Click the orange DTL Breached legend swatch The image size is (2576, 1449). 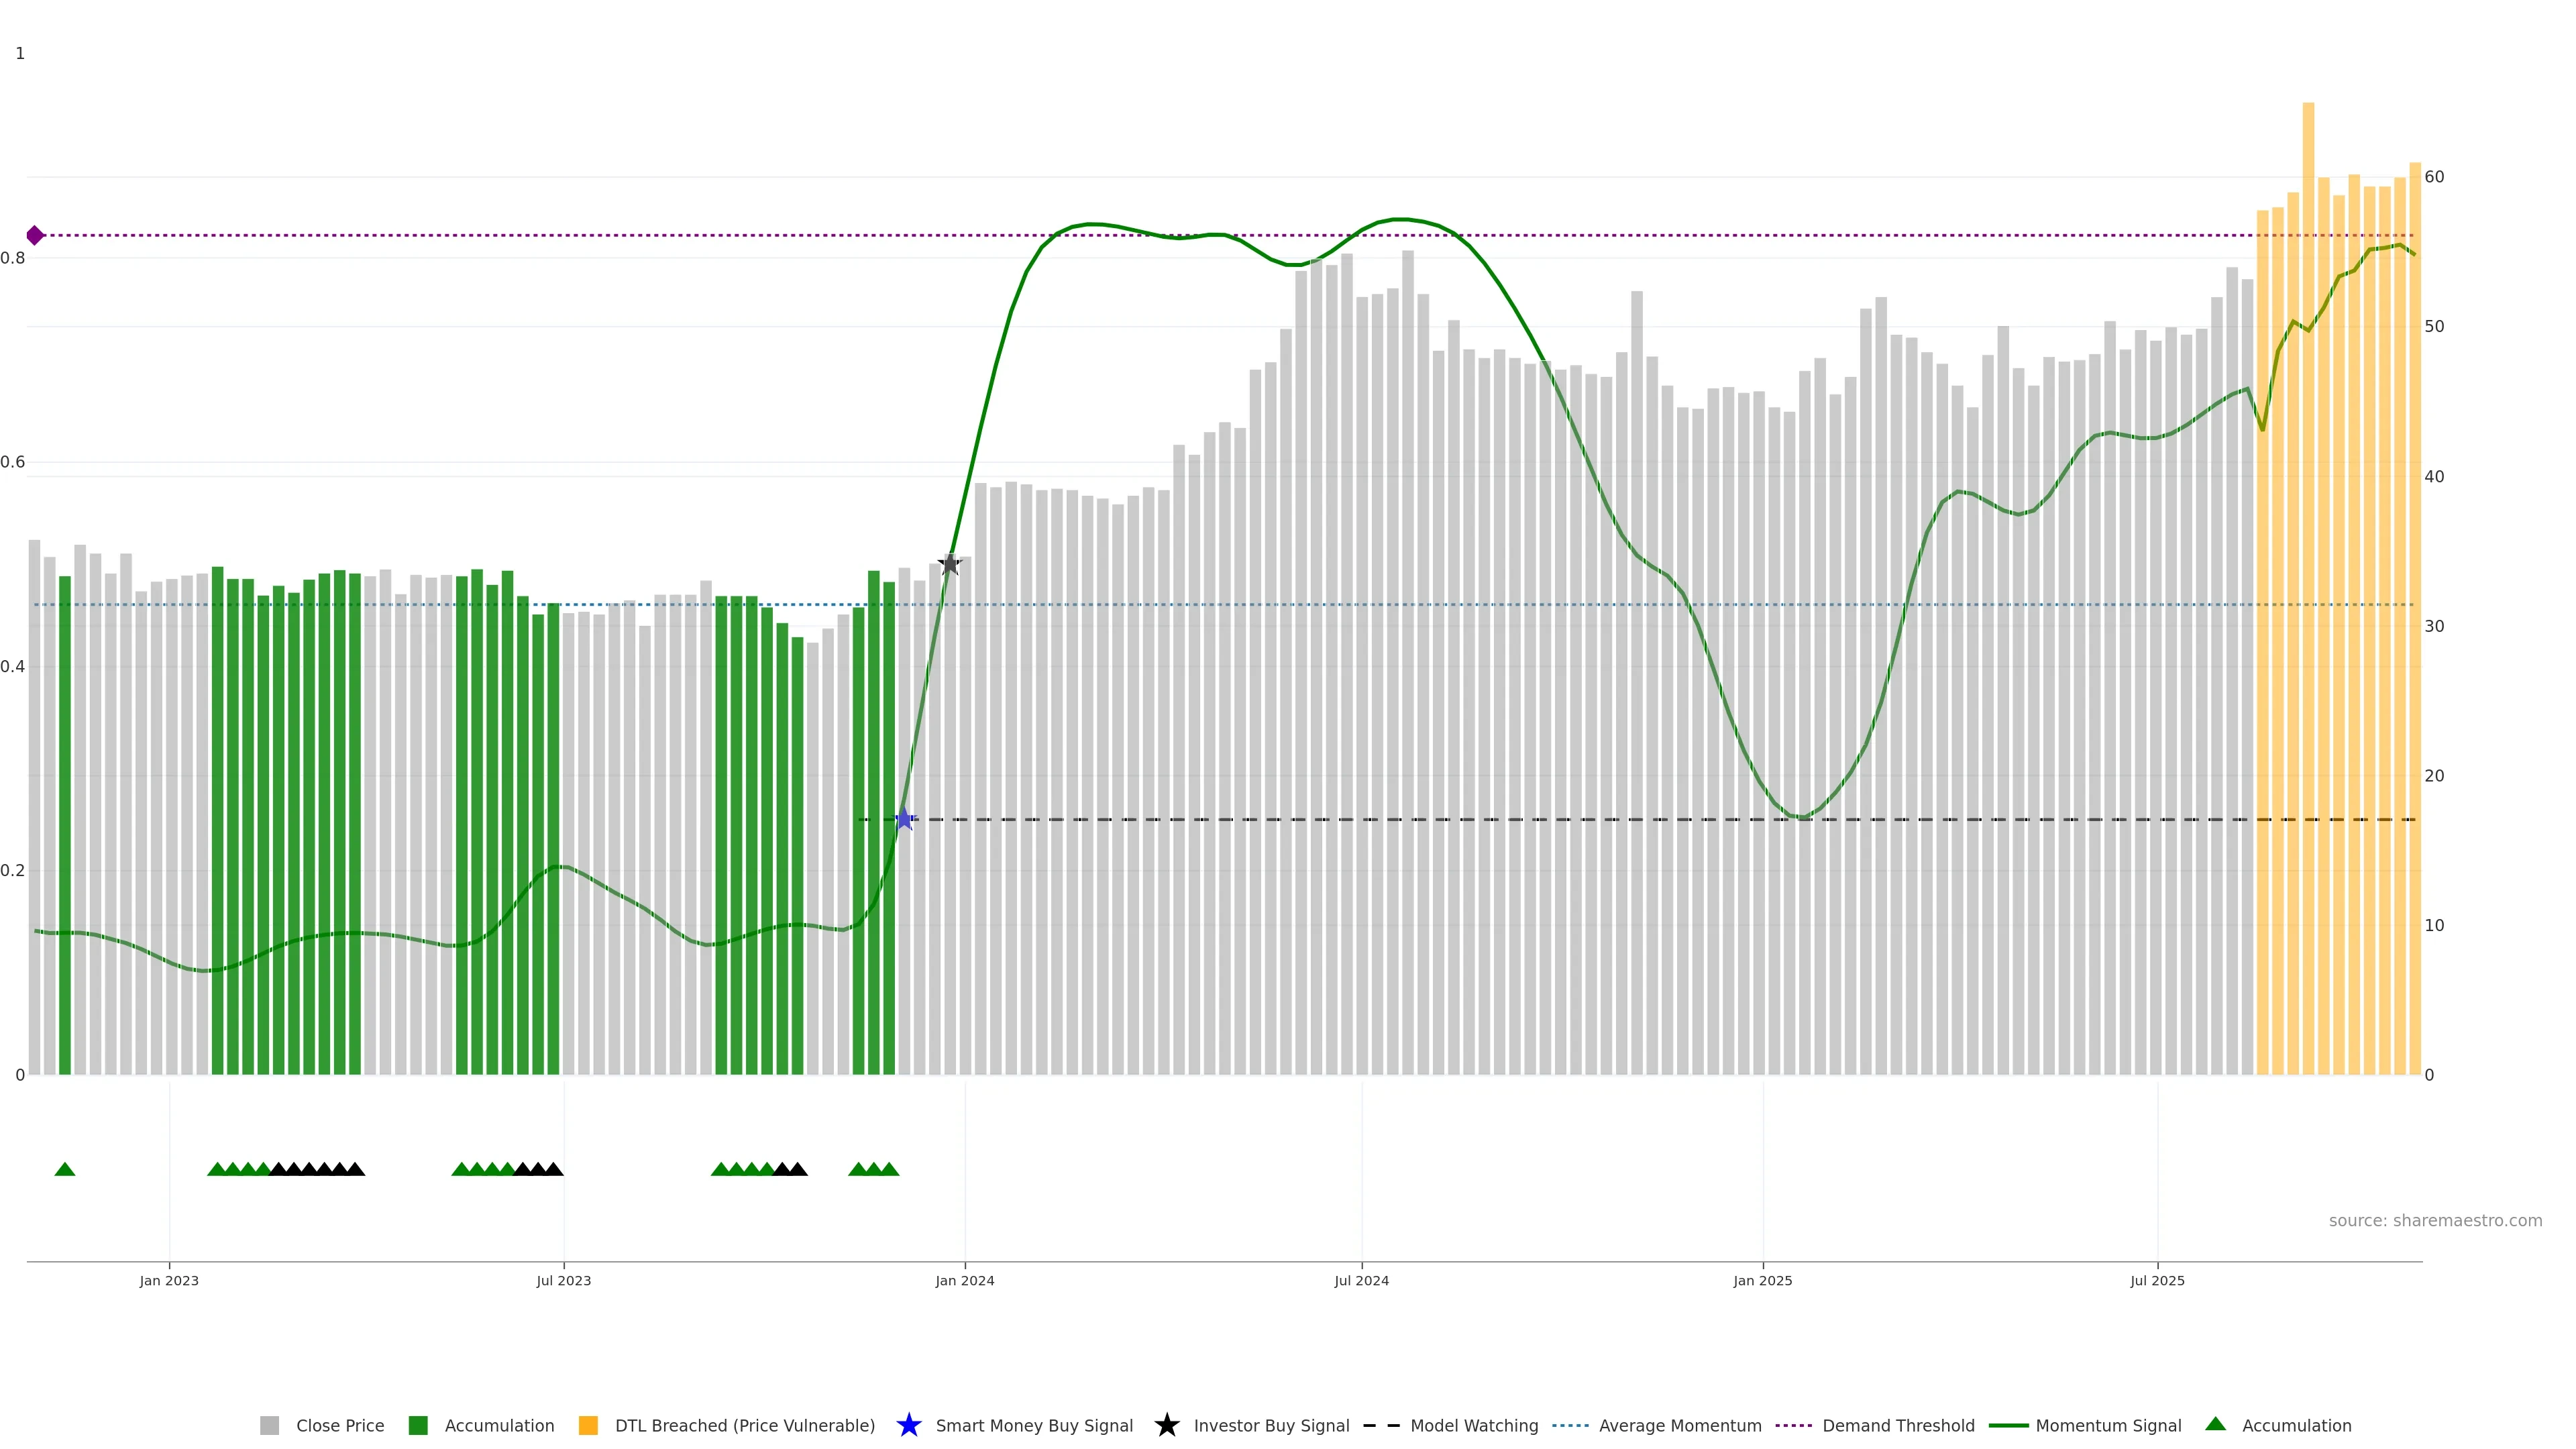(x=588, y=1425)
